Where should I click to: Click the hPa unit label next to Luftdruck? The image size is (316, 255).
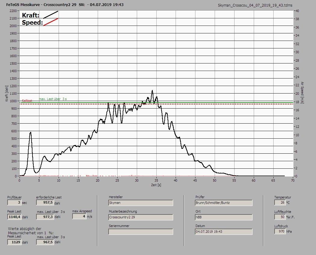289,232
